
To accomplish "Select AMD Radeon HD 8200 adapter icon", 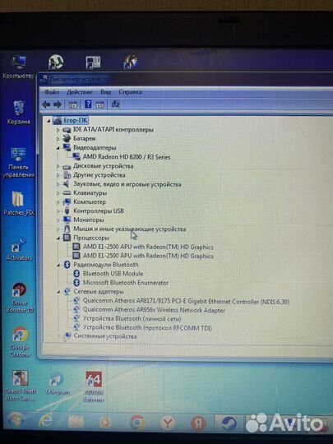I will 76,156.
